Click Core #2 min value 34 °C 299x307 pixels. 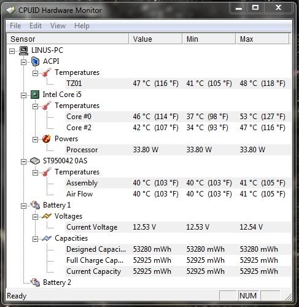coord(207,128)
